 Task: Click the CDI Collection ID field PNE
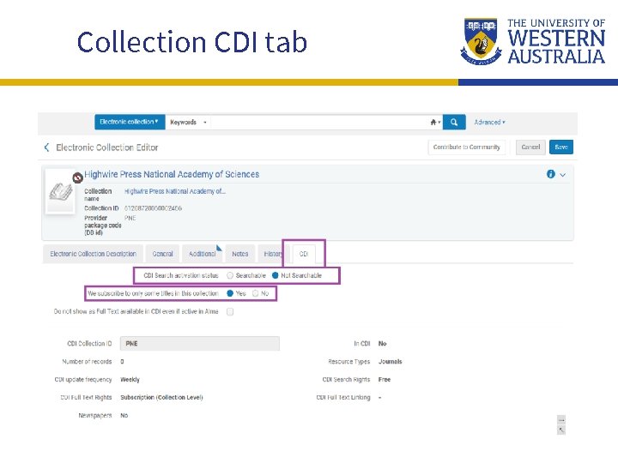point(200,344)
